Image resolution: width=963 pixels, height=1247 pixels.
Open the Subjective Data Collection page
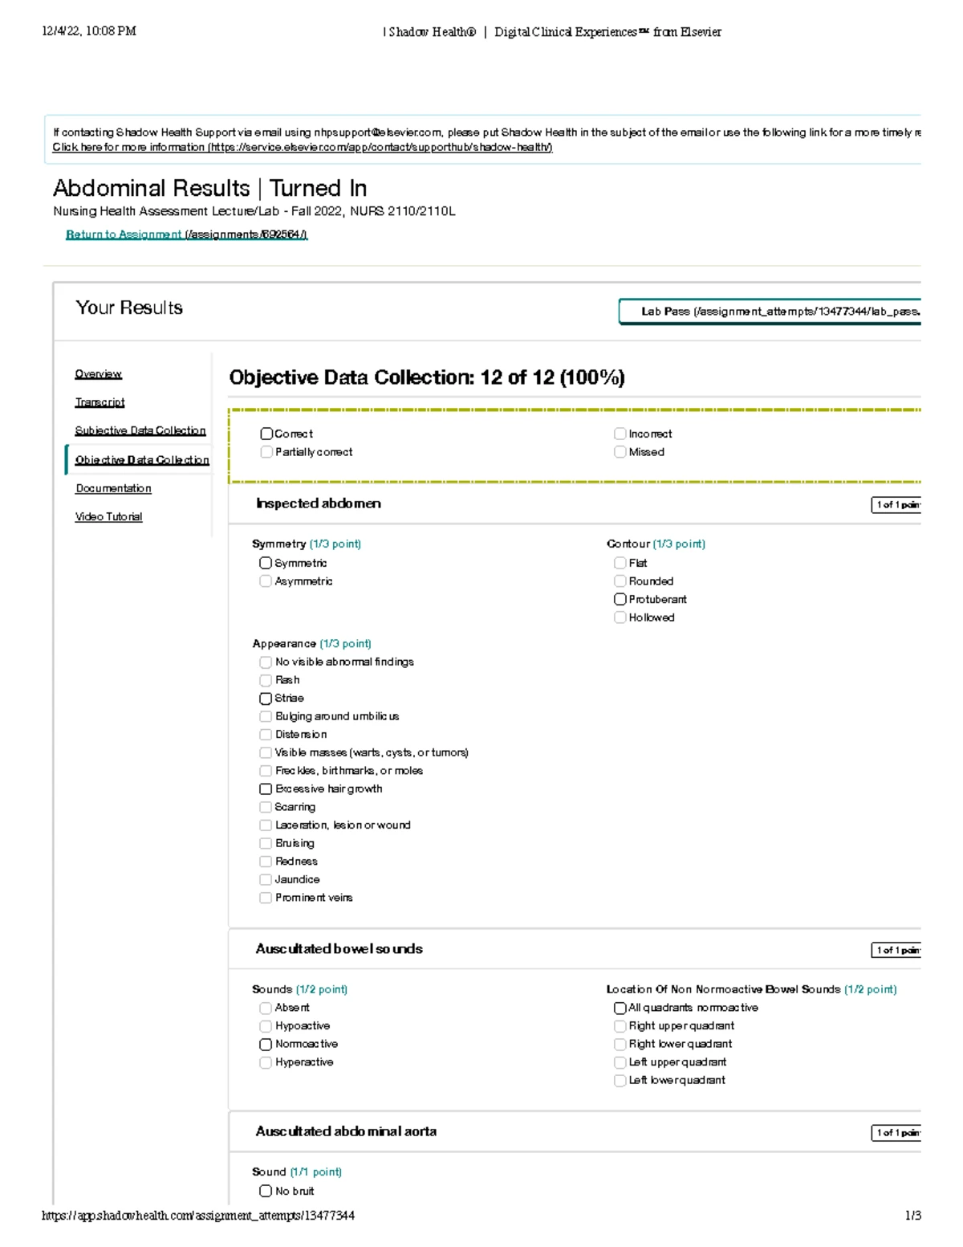pos(140,430)
